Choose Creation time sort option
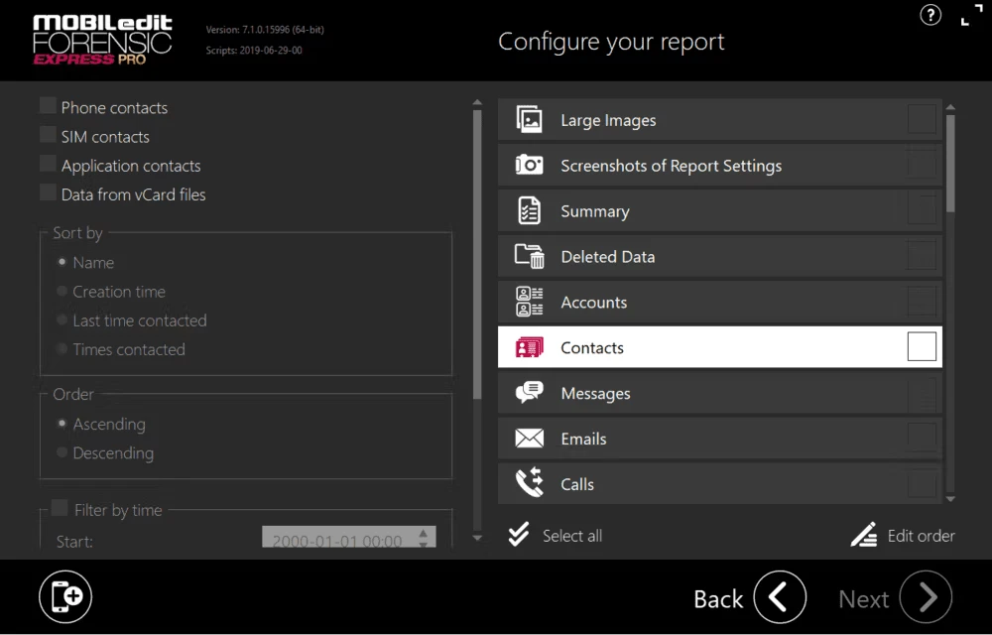992x635 pixels. 62,292
